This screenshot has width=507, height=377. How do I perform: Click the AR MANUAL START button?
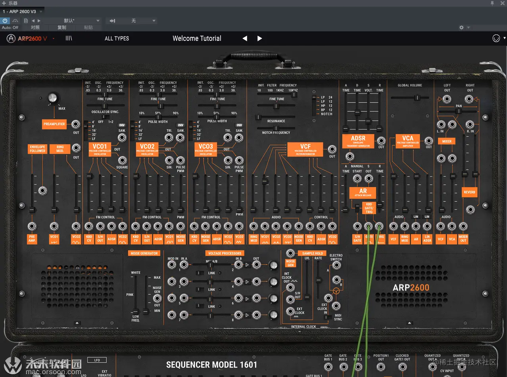click(357, 178)
